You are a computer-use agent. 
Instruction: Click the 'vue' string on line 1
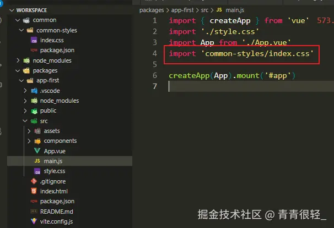tap(298, 21)
